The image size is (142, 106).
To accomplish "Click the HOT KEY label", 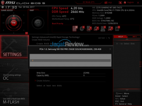I will click(102, 38).
